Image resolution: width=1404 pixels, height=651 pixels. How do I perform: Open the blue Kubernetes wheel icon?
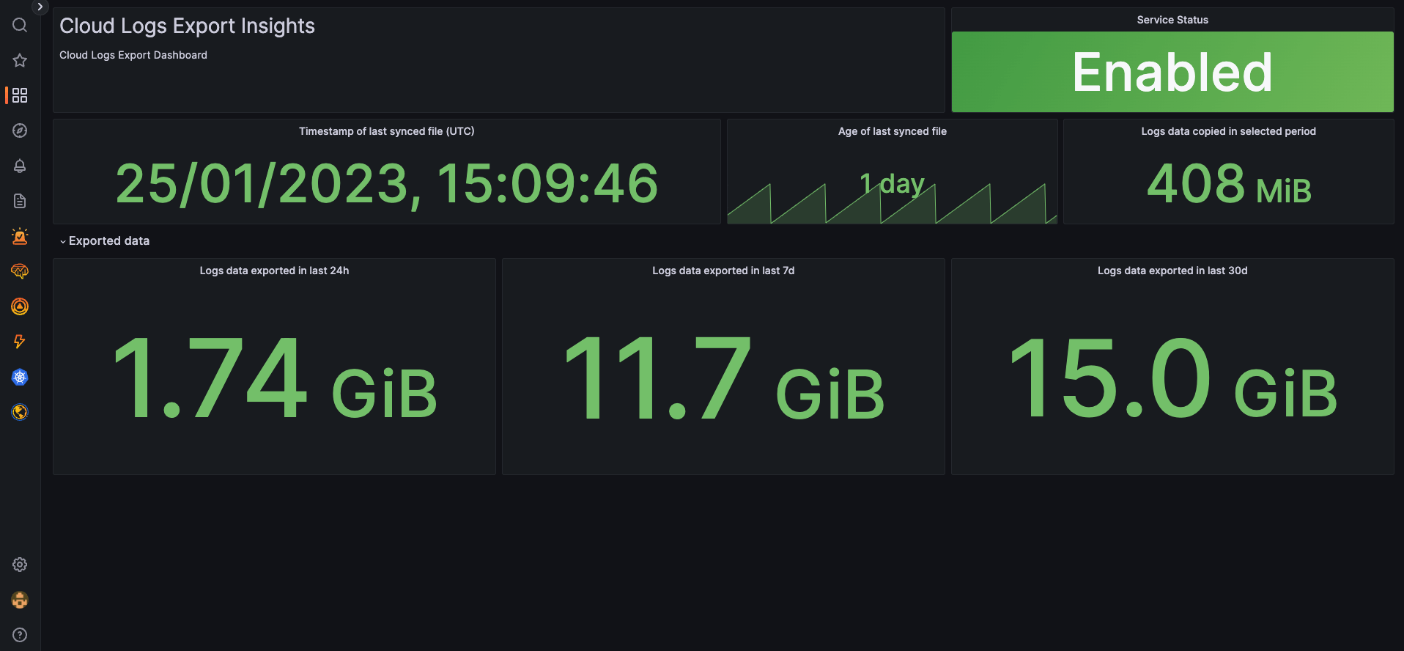20,377
